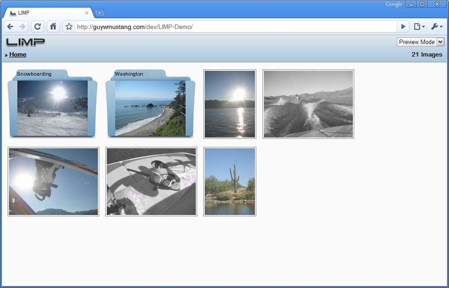Click the browser Forward arrow button
Viewport: 449px width, 288px height.
point(22,27)
